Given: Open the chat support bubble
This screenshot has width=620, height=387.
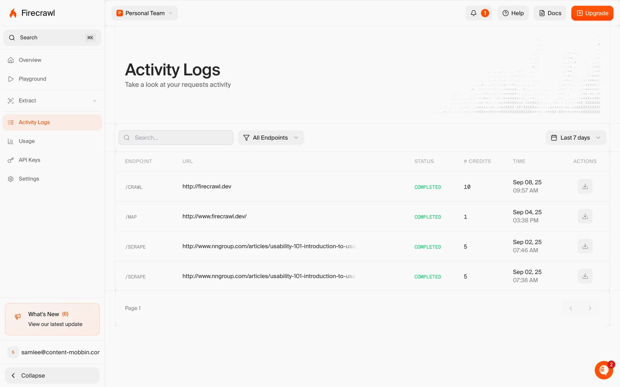Looking at the screenshot, I should point(603,370).
